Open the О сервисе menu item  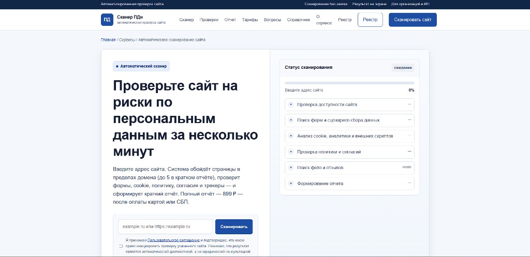(x=324, y=20)
